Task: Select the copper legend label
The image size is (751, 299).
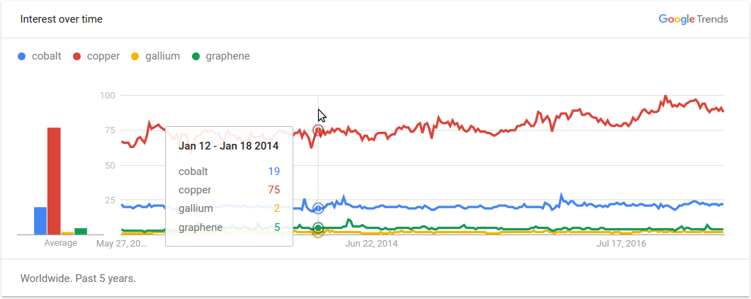Action: coord(103,56)
